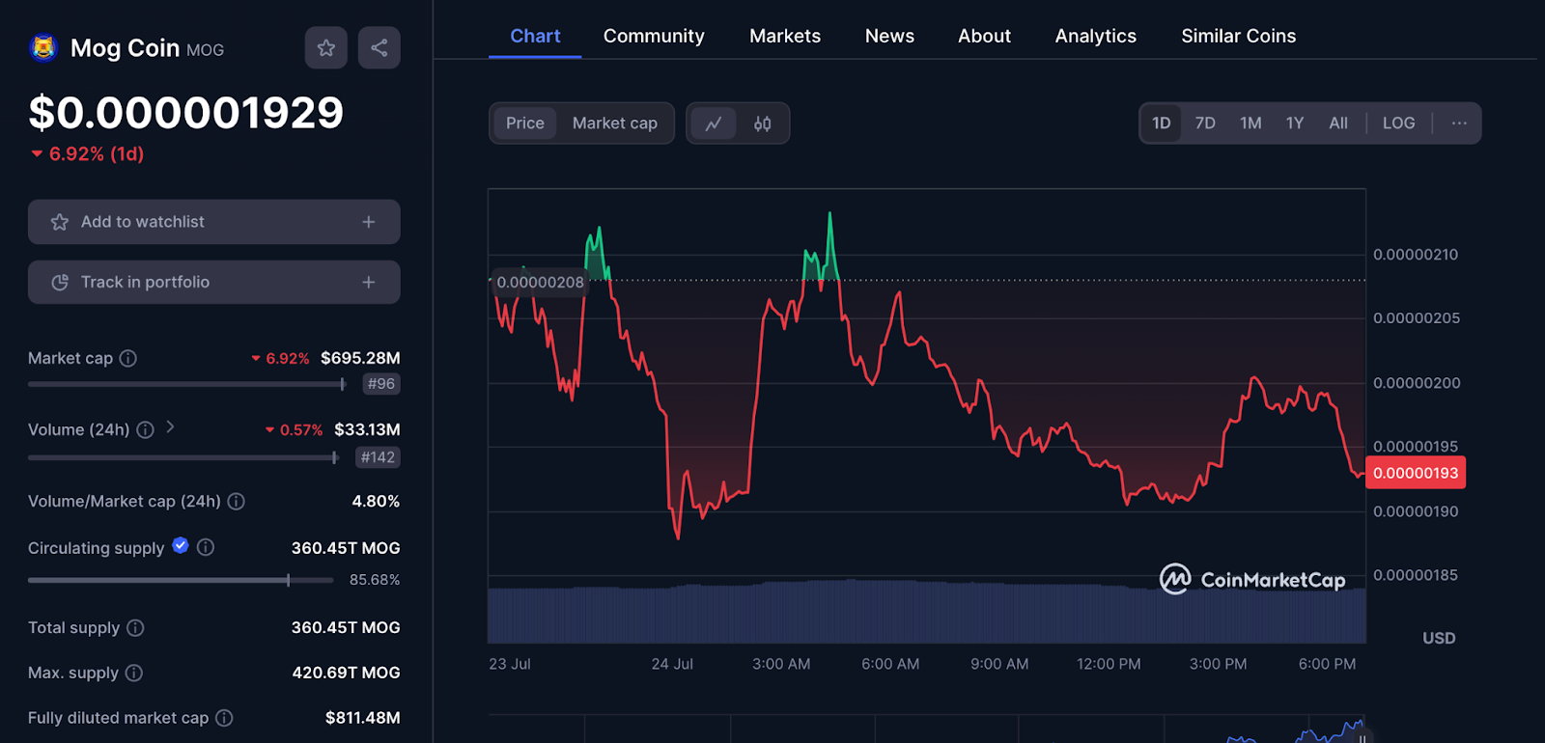The image size is (1545, 743).
Task: Click the Volume (24h) progress bar
Action: [x=183, y=457]
